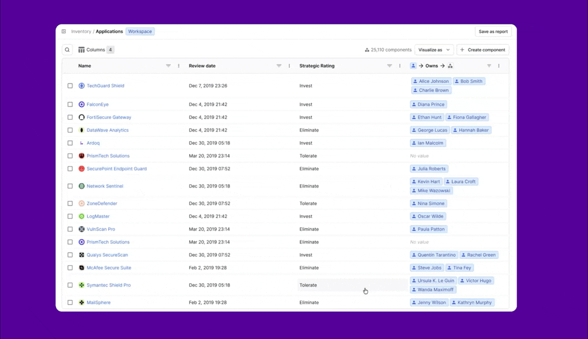Open the three-dot menu on Review date column
The height and width of the screenshot is (339, 588).
coord(289,66)
